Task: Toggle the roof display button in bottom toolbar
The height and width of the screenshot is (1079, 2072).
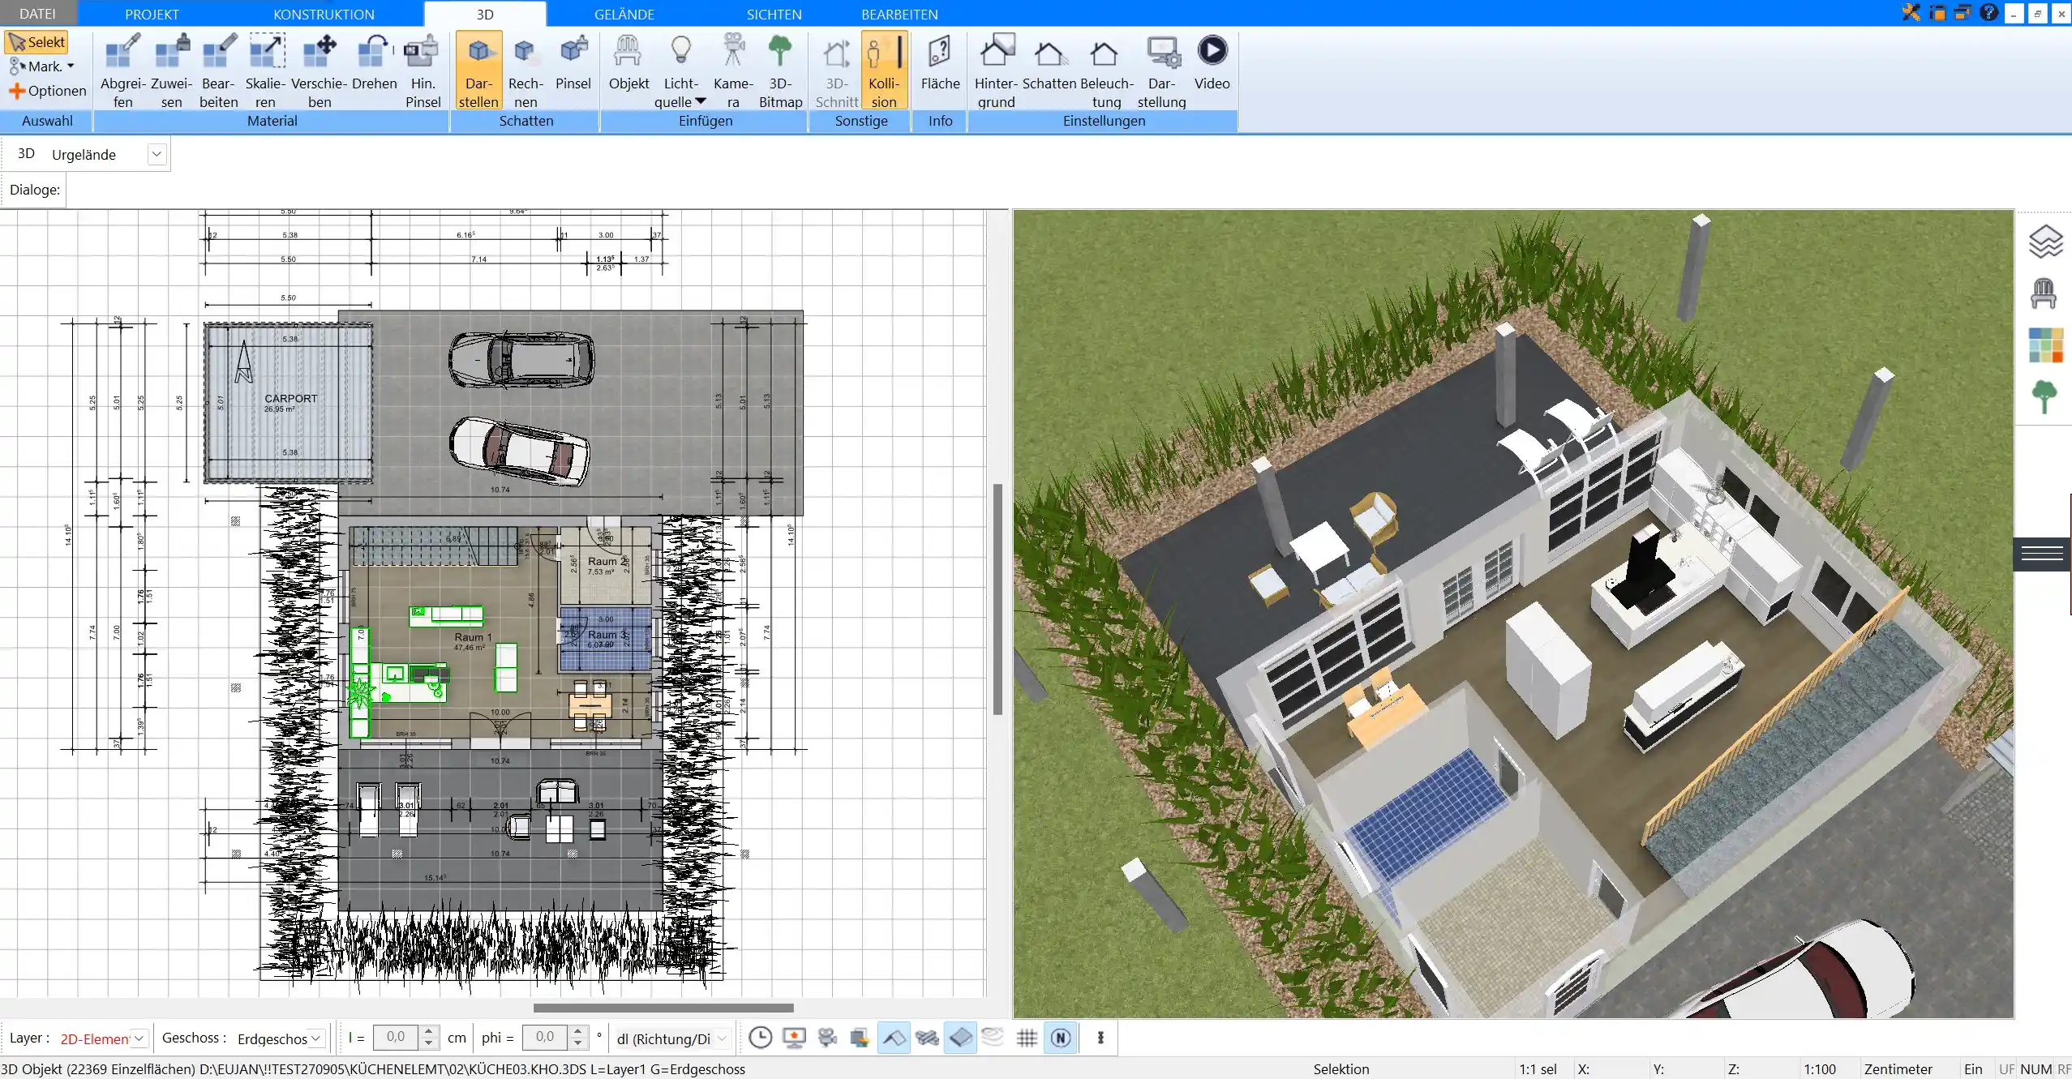Action: (894, 1038)
